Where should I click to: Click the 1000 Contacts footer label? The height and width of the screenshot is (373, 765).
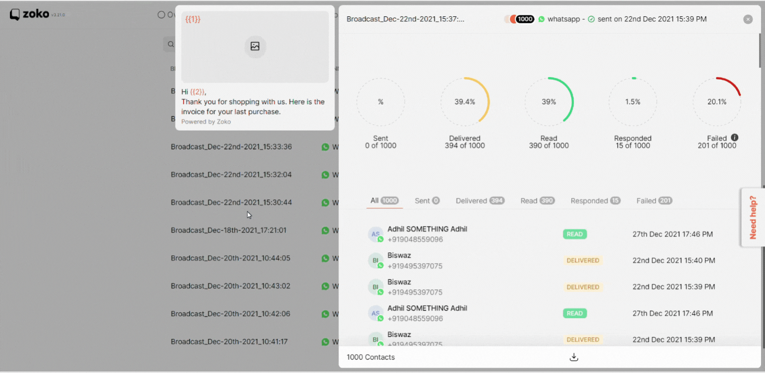[x=371, y=357]
